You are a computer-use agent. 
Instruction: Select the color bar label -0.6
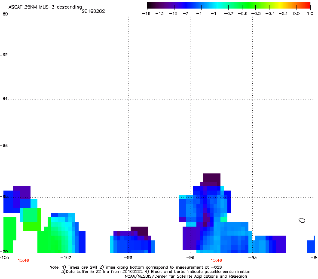242,14
